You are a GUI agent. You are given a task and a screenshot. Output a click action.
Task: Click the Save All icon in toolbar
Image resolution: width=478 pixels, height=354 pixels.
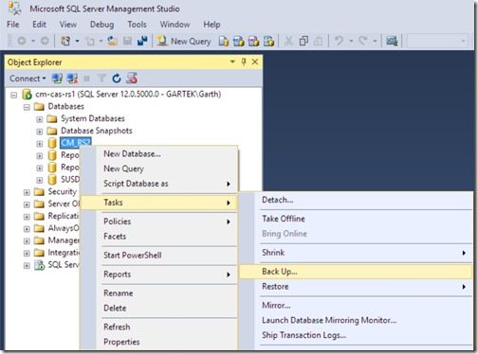[142, 41]
